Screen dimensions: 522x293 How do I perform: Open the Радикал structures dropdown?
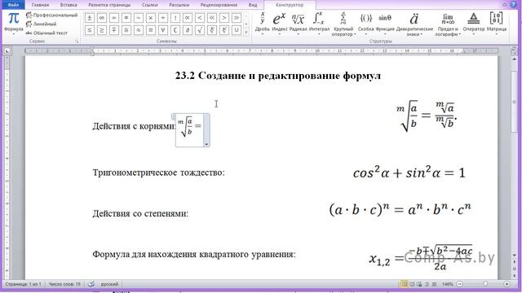pyautogui.click(x=298, y=24)
